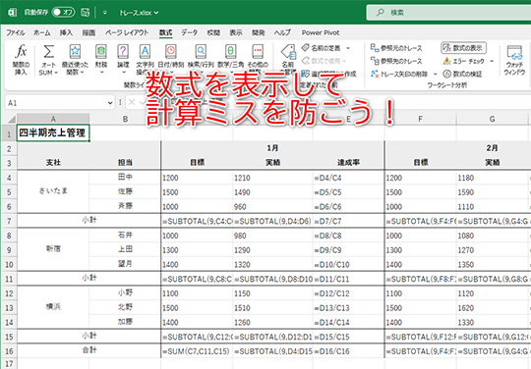Click the Insert Function fx icon

21,52
